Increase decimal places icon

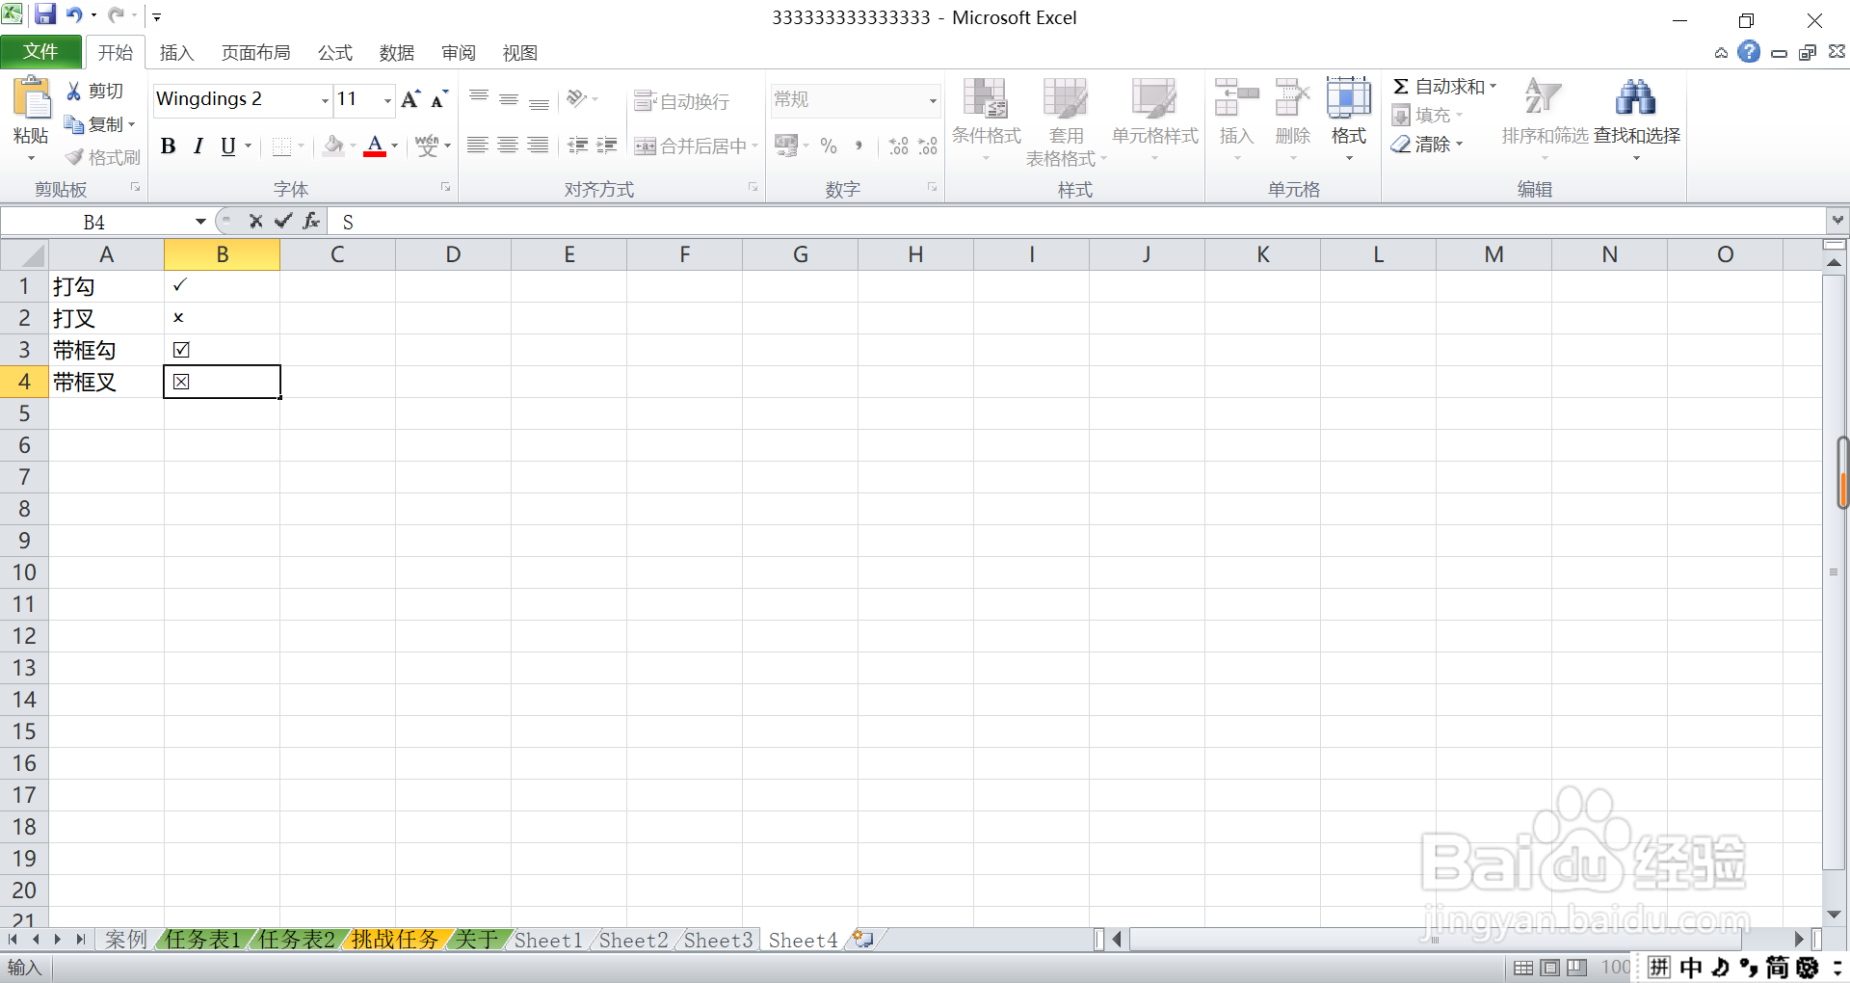tap(898, 146)
